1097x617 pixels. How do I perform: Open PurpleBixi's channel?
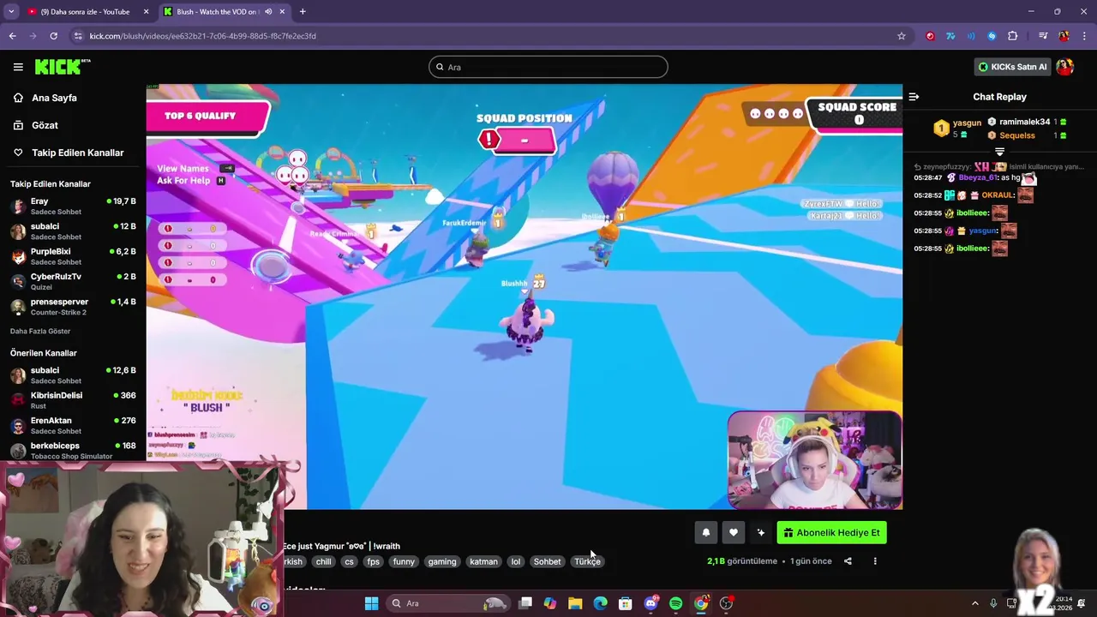pyautogui.click(x=73, y=256)
